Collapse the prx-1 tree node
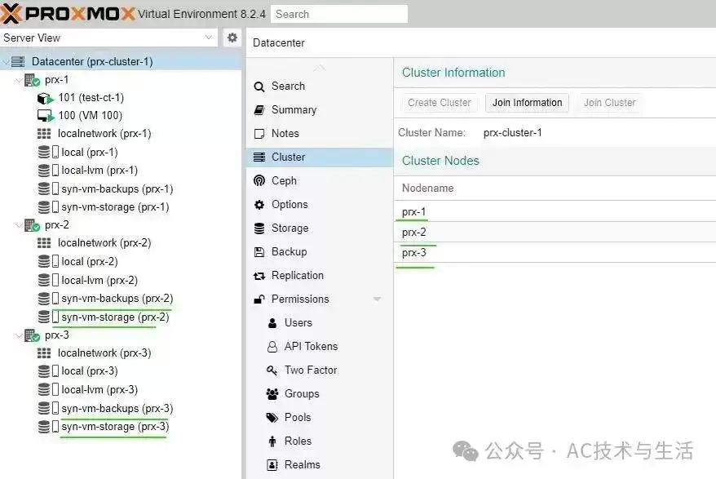 [x=19, y=81]
